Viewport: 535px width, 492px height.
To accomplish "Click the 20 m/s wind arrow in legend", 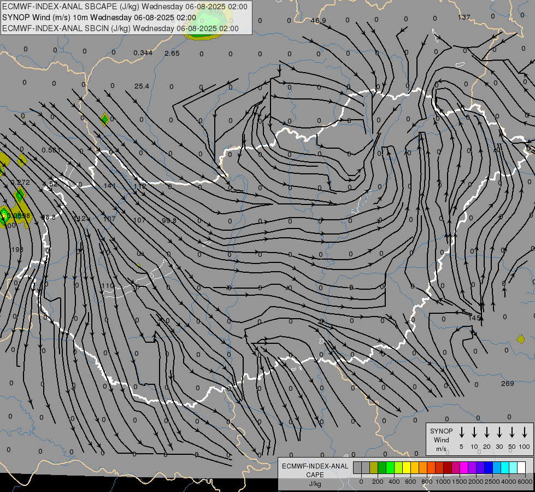I will pos(487,432).
